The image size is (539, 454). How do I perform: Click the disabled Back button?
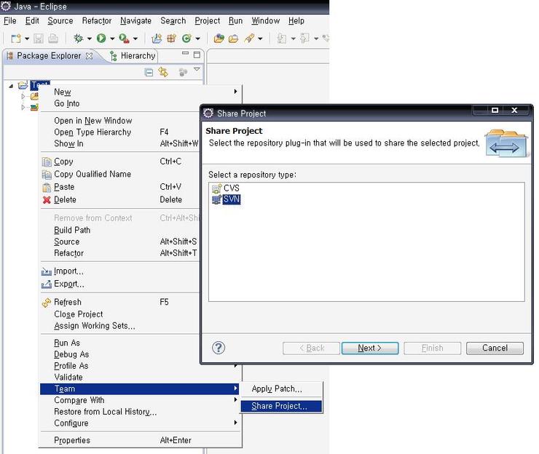(312, 349)
